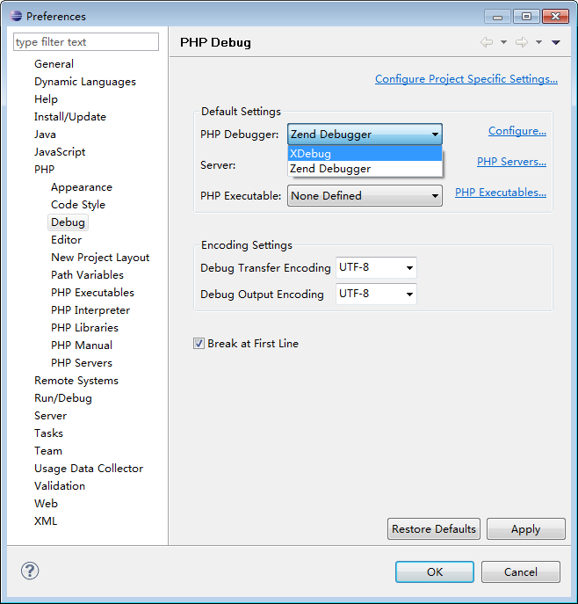Select Install/Update tree item

pos(70,117)
